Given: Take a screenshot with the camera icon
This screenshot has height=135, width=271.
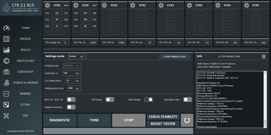Looking at the screenshot, I should (x=7, y=72).
